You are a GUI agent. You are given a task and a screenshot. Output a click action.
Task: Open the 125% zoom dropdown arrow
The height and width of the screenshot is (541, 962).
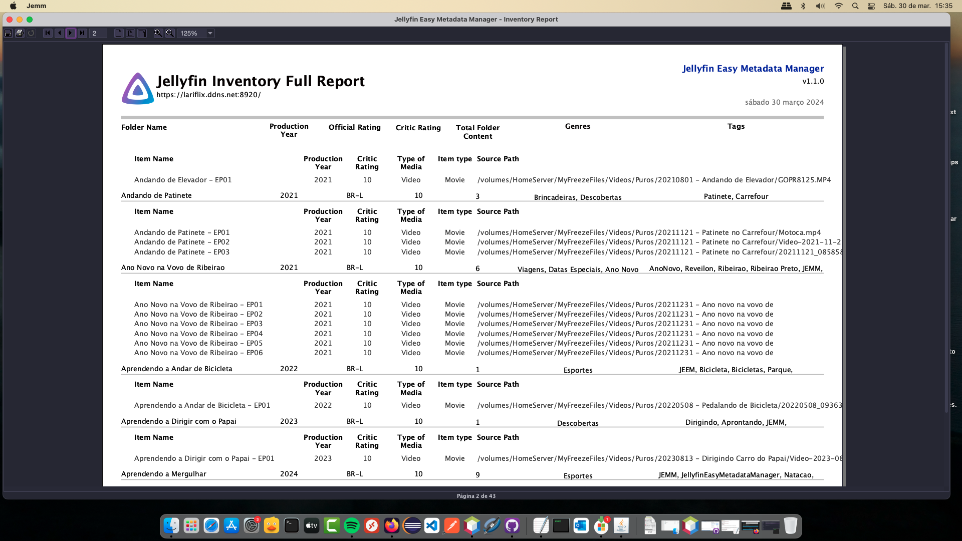[x=210, y=33]
